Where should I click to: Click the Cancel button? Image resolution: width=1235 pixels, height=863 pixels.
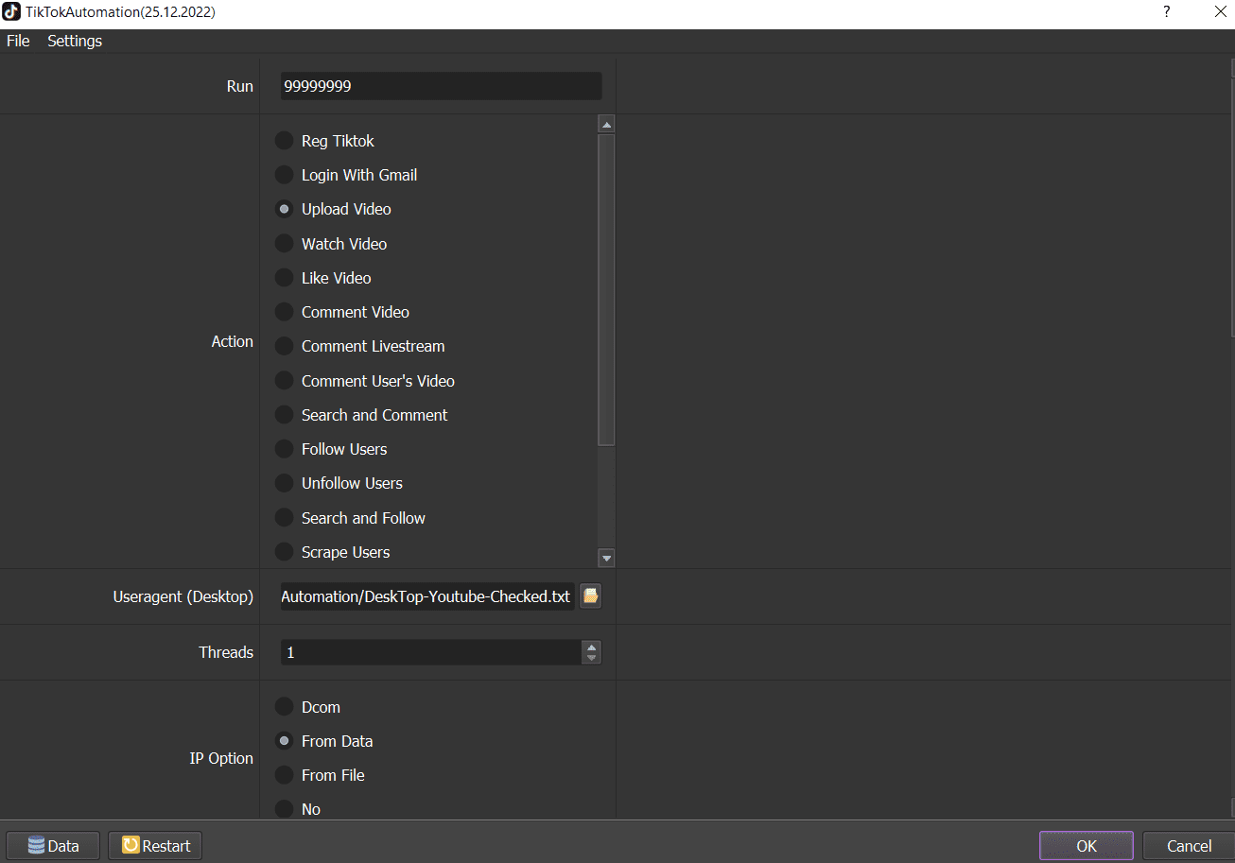coord(1189,846)
